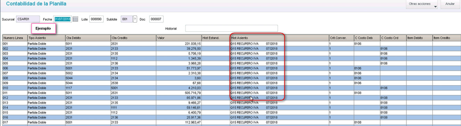Click value cell 59.146,61
The height and width of the screenshot is (126, 461).
[x=179, y=108]
